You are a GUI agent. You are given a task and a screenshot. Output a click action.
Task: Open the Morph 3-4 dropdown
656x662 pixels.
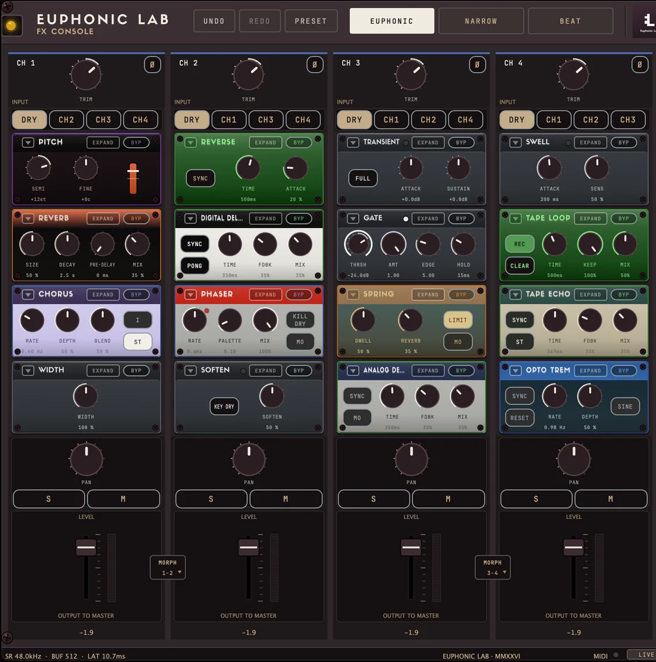click(492, 567)
